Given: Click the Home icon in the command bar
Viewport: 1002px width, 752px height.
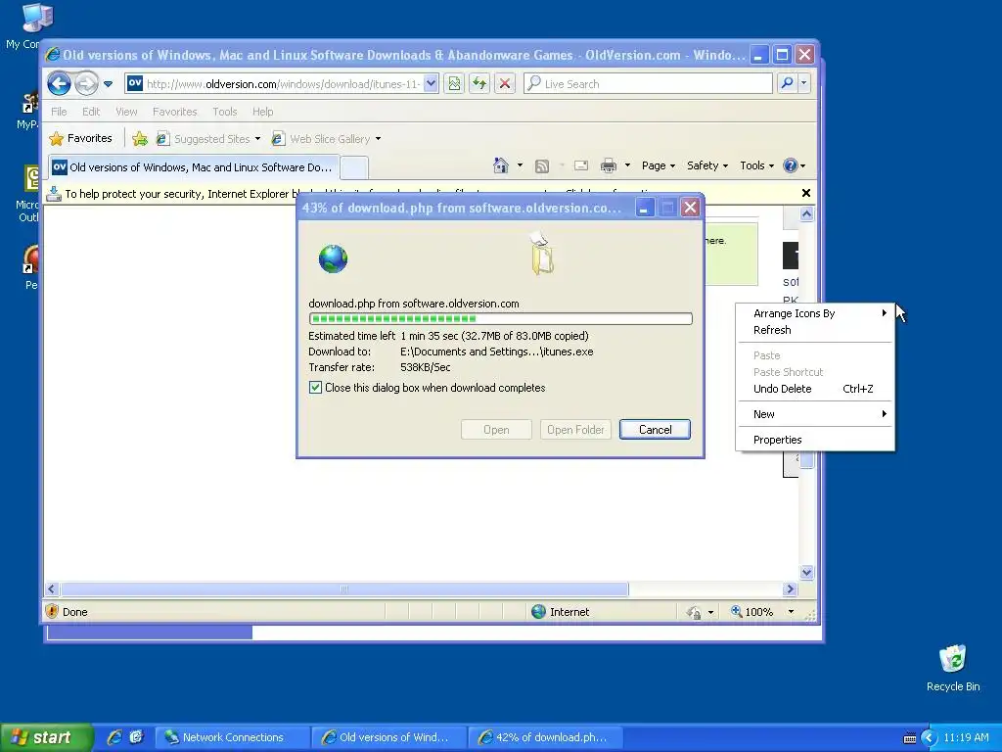Looking at the screenshot, I should point(501,165).
